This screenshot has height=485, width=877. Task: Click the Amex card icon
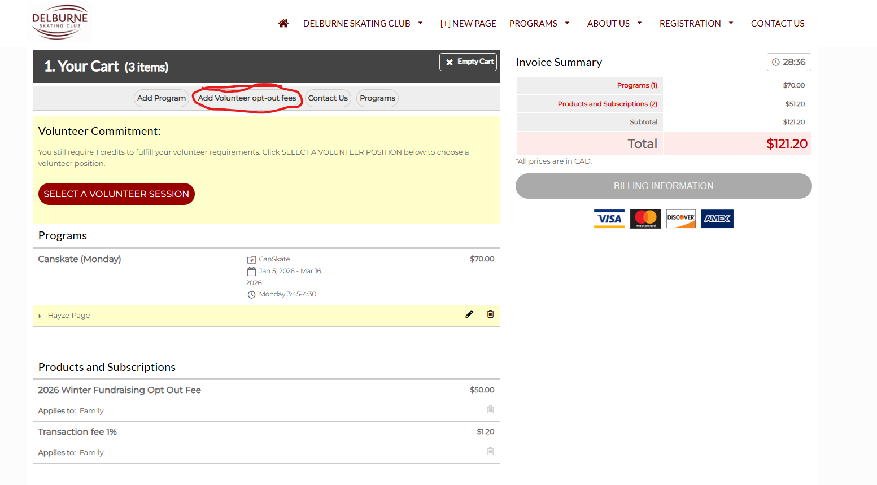[717, 219]
